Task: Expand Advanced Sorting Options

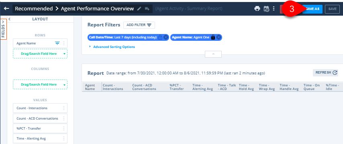Action: point(112,47)
